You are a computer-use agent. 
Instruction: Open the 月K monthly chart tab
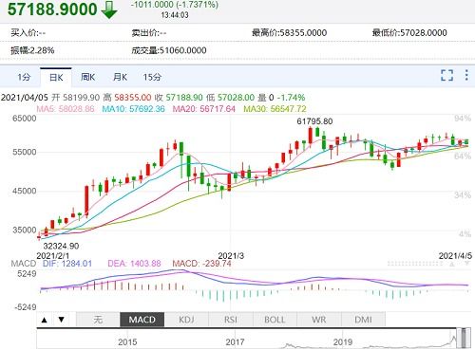click(120, 77)
